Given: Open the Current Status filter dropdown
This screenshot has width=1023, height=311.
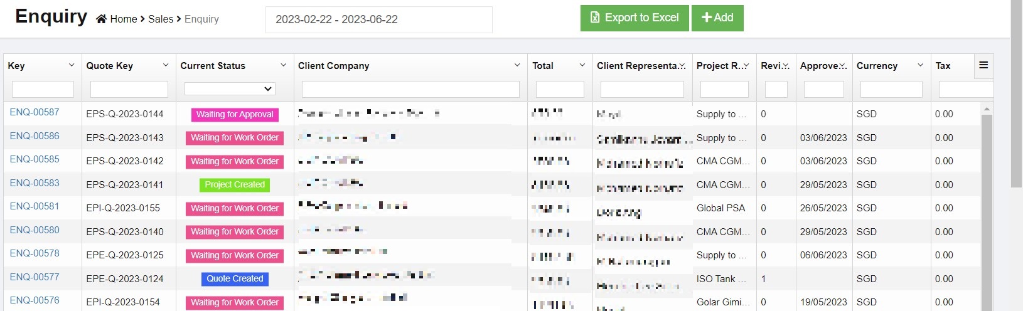Looking at the screenshot, I should pyautogui.click(x=230, y=89).
